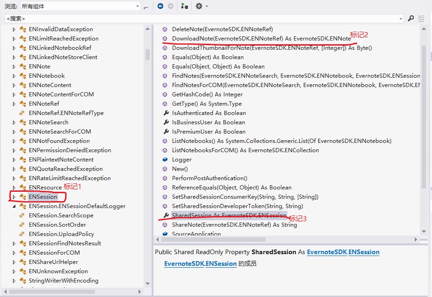Select ENNoteRef.ENNoteRefType enum entry
Image resolution: width=432 pixels, height=297 pixels.
[66, 113]
